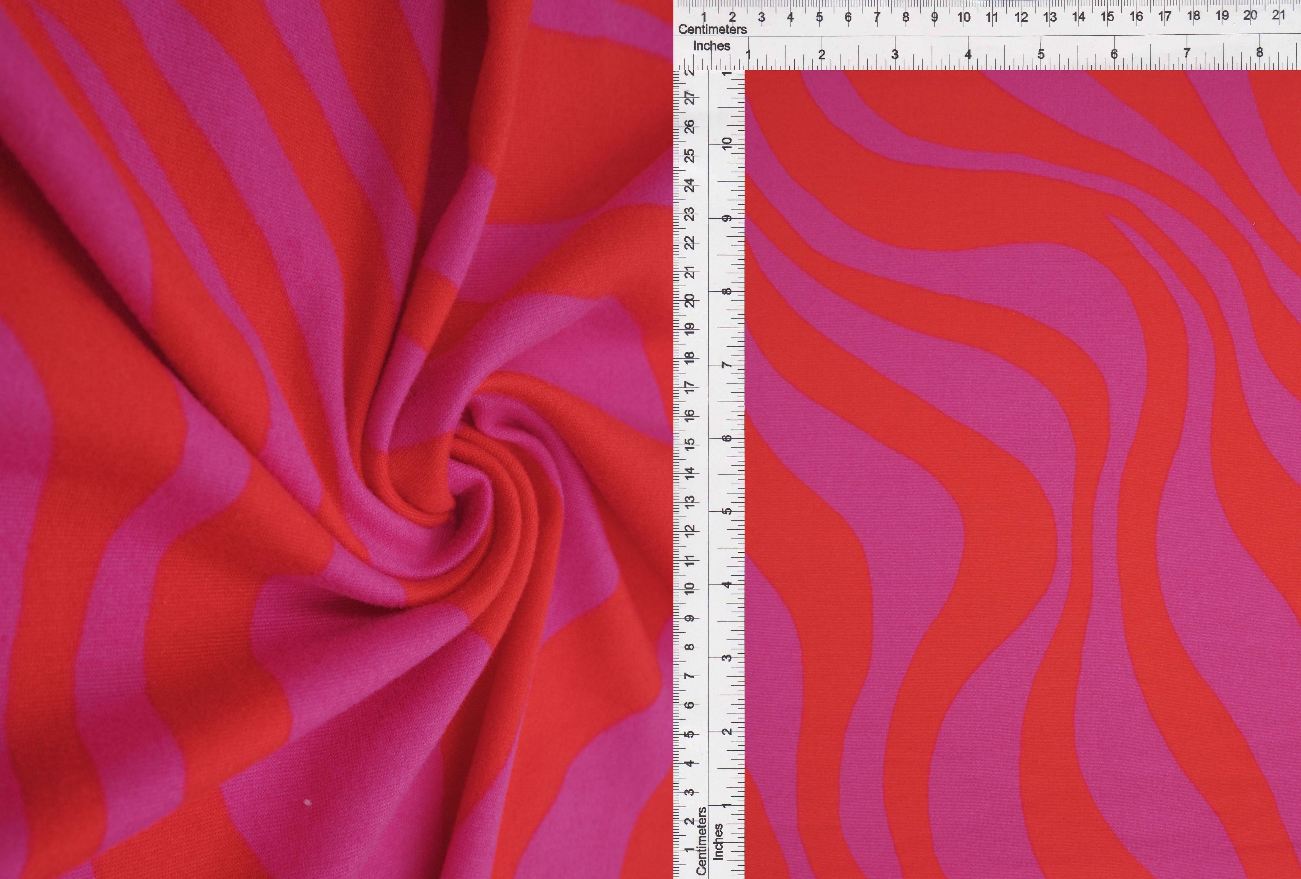The image size is (1301, 879).
Task: Click the 15 cm mark on the top ruler
Action: 1107,17
